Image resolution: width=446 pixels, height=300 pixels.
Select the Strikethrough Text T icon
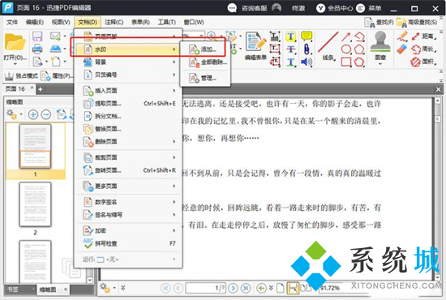[290, 49]
